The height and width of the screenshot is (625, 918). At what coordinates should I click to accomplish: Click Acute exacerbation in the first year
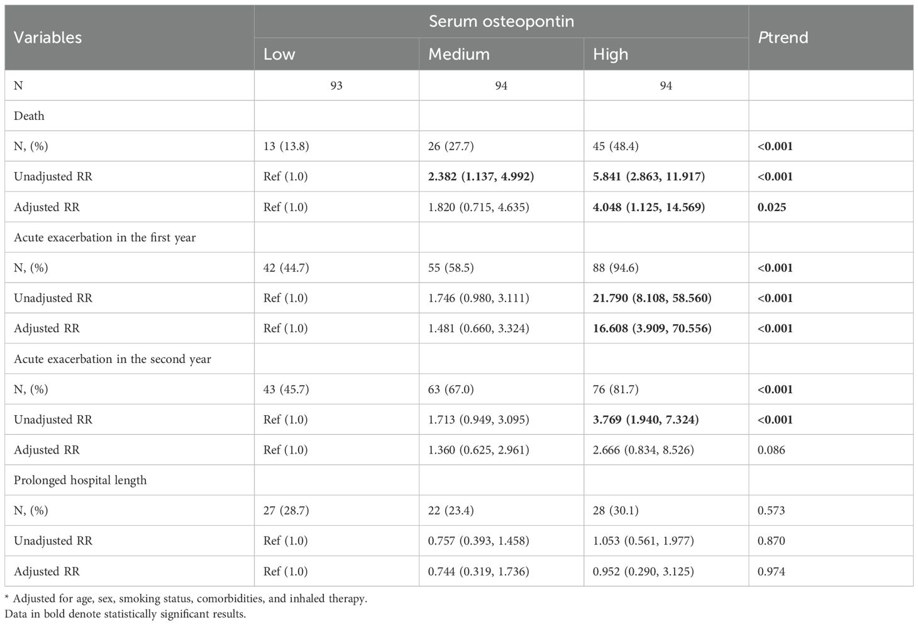tap(104, 237)
